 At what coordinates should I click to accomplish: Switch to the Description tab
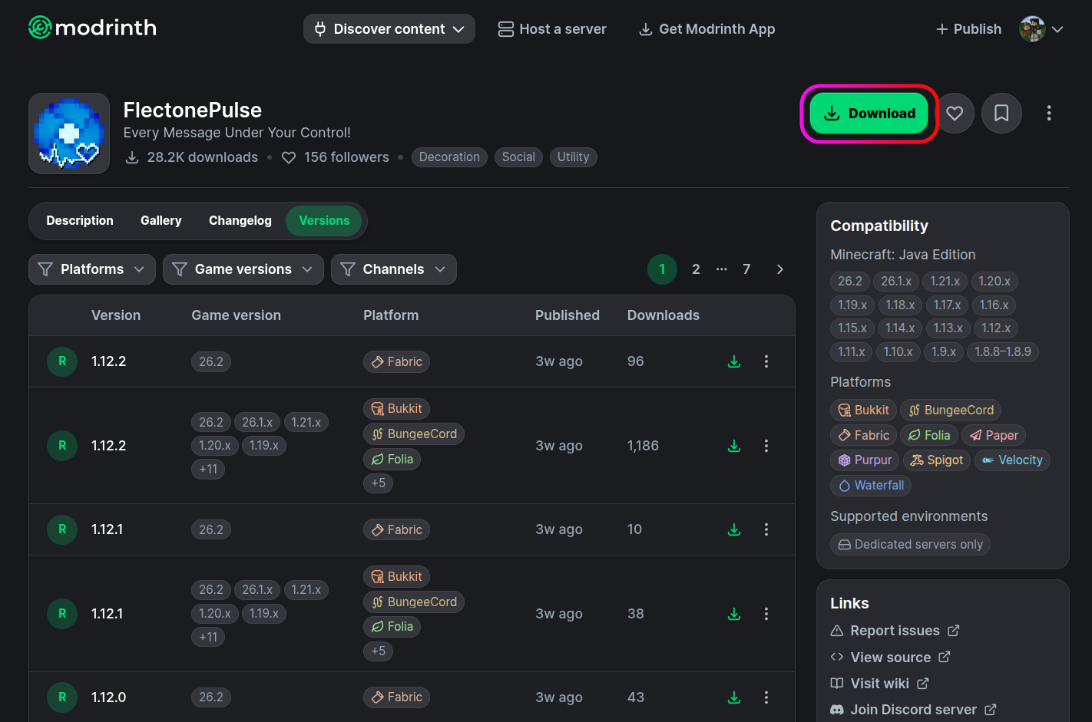pos(80,221)
